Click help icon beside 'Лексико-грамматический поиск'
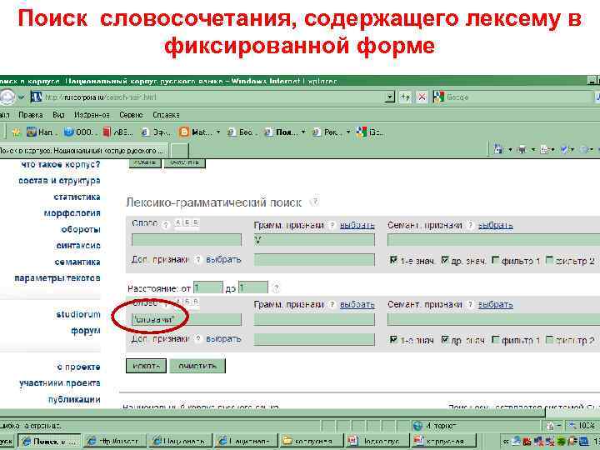 pos(314,202)
